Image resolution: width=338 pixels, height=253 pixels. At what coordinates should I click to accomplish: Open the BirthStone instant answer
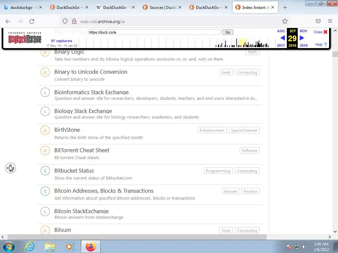click(x=67, y=130)
